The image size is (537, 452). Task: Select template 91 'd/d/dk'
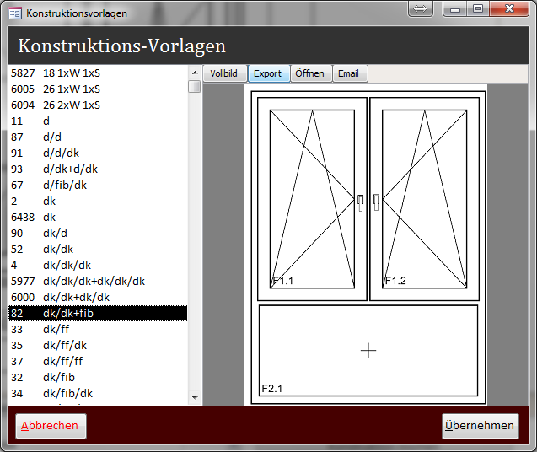(98, 153)
